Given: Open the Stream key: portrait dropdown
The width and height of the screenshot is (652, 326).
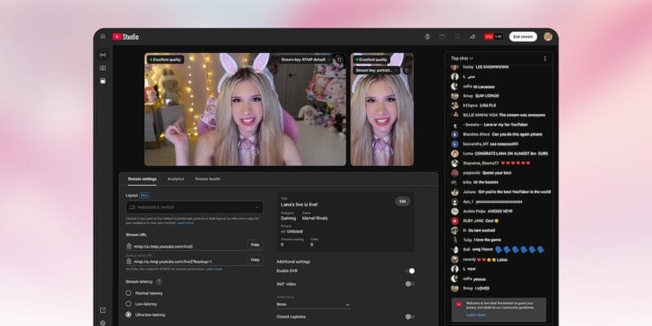Looking at the screenshot, I should [377, 71].
